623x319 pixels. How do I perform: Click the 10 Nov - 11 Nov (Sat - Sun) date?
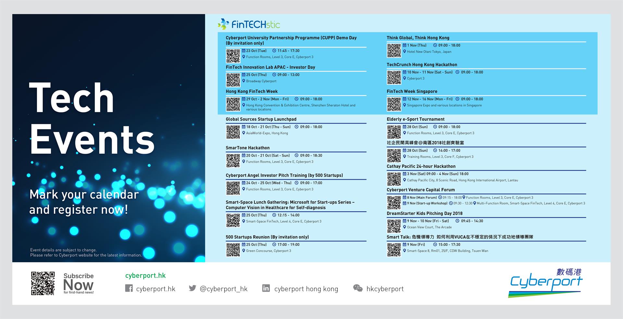coord(430,72)
